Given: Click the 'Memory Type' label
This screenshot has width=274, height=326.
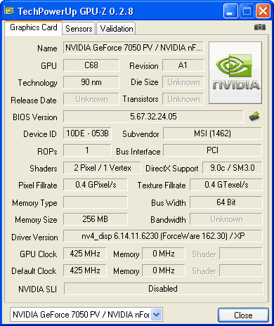Looking at the screenshot, I should (34, 203).
